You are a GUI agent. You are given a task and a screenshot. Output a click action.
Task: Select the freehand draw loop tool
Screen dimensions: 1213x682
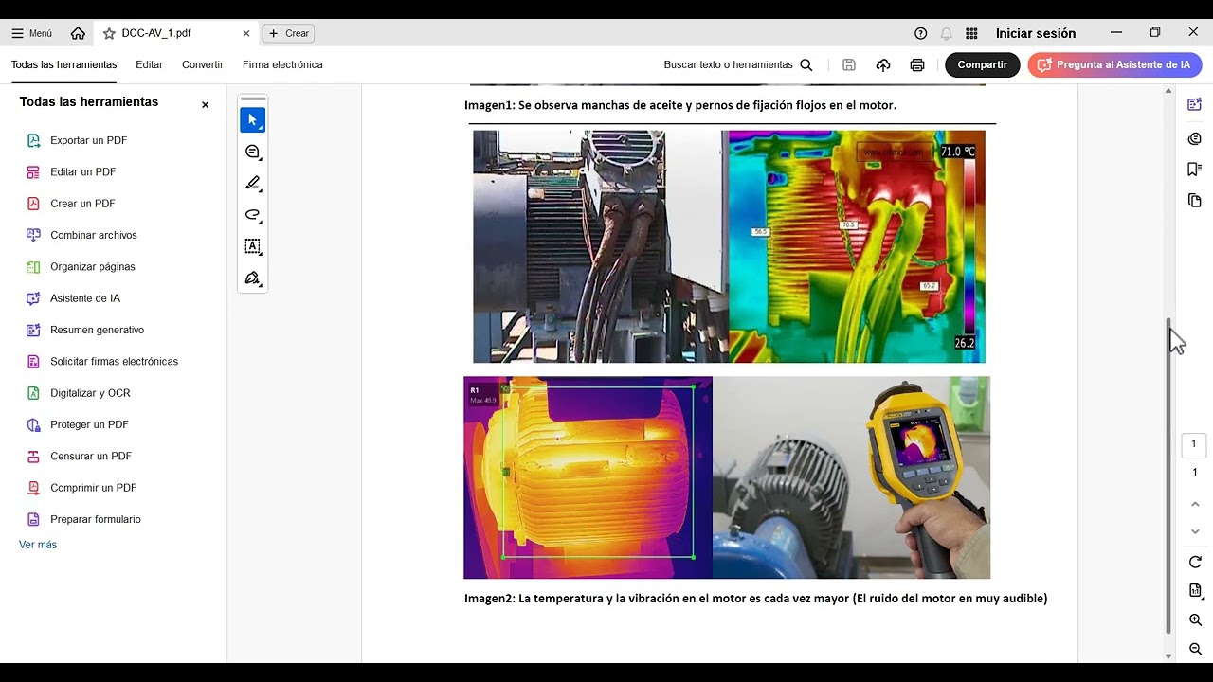tap(252, 215)
